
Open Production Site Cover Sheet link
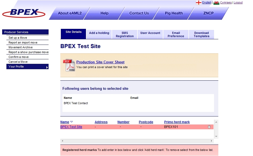coord(100,62)
